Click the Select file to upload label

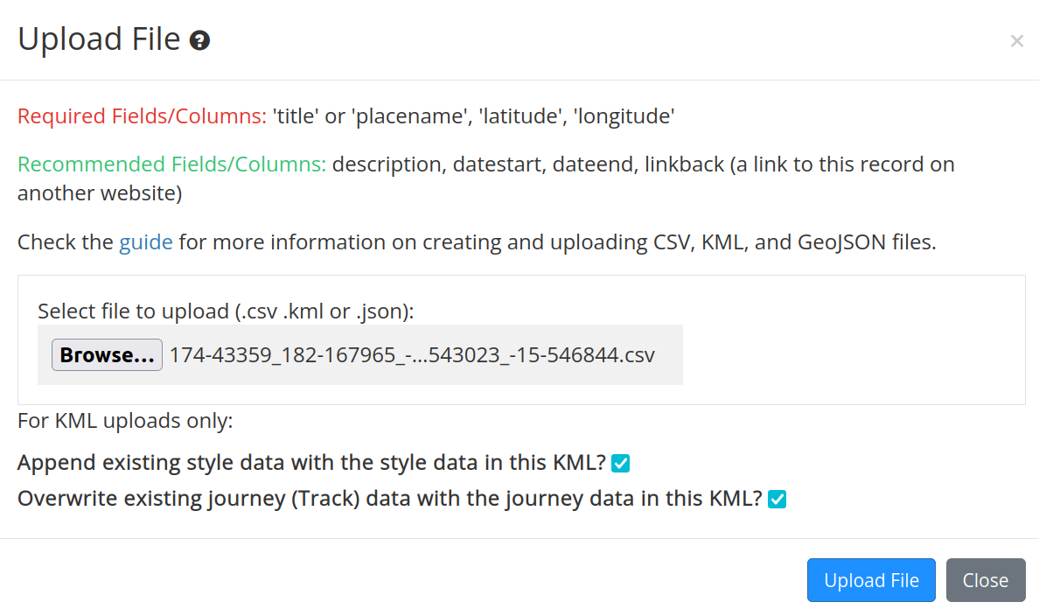226,311
